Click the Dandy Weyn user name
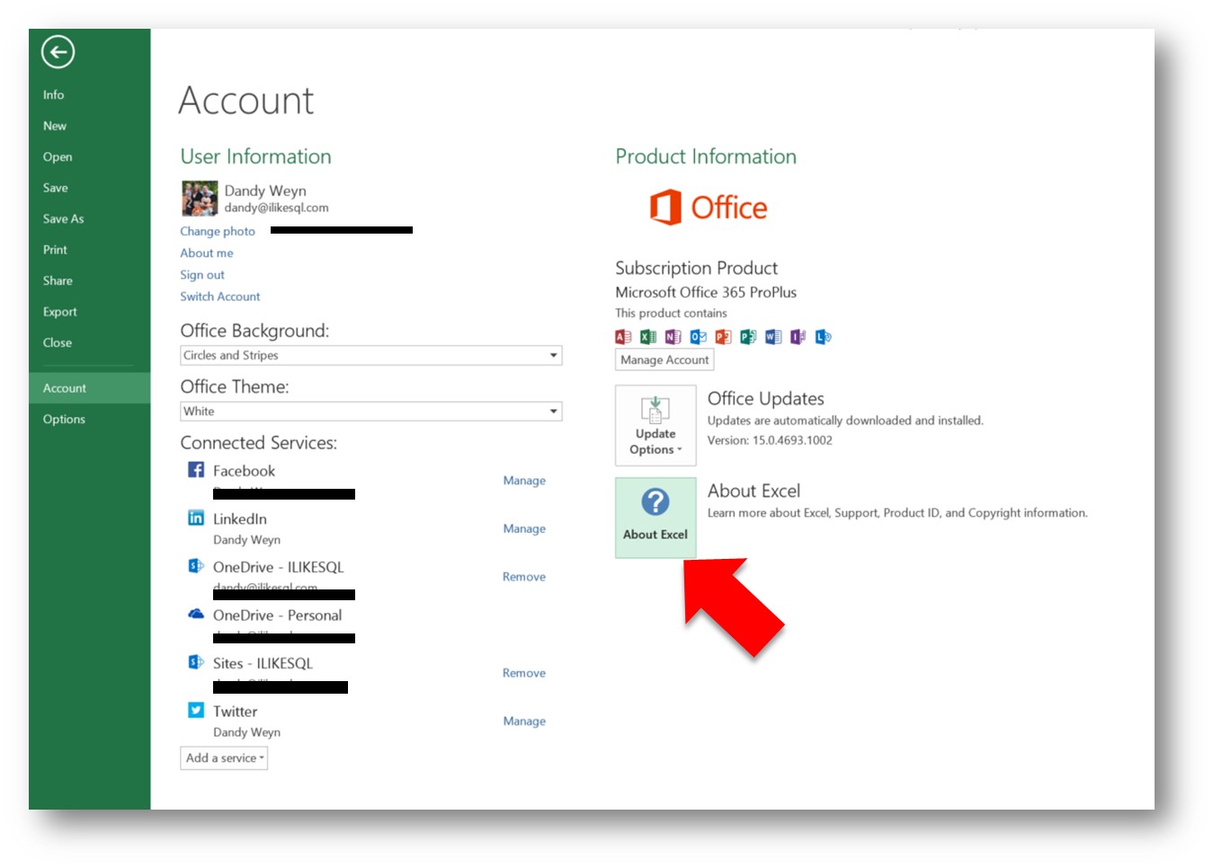The height and width of the screenshot is (868, 1213). [265, 190]
